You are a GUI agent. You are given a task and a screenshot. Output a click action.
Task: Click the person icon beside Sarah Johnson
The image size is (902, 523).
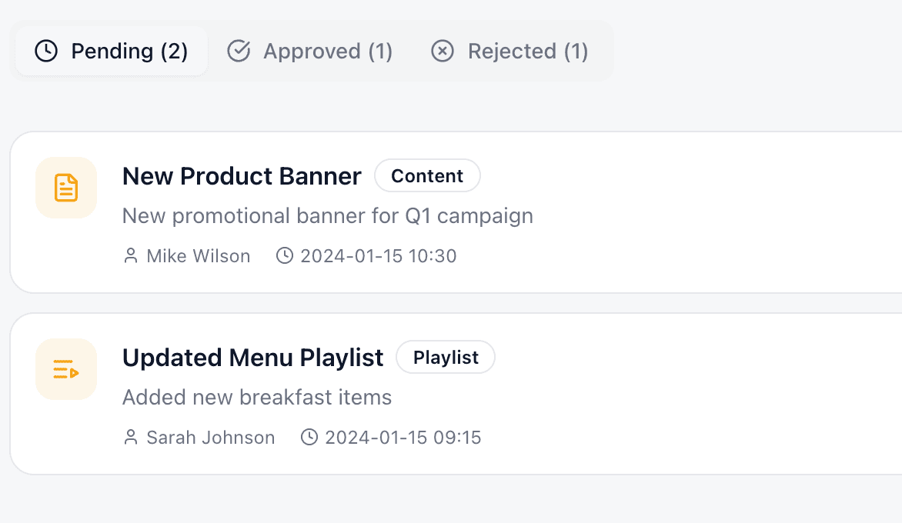[131, 438]
